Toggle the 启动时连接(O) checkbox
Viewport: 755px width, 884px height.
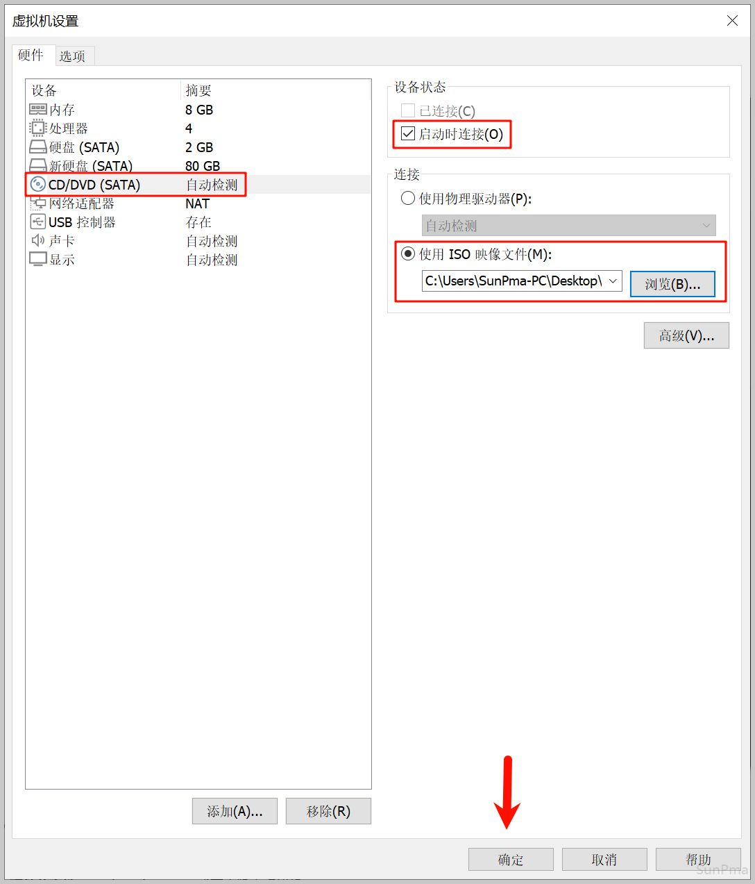(x=408, y=134)
